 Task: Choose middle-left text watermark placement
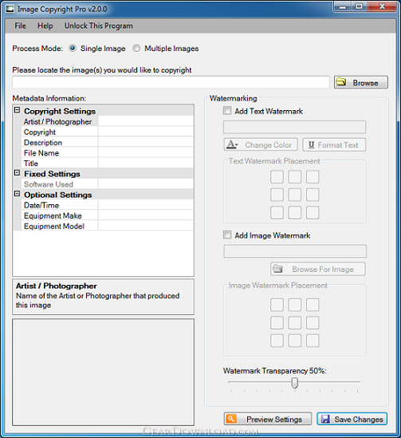click(x=277, y=195)
